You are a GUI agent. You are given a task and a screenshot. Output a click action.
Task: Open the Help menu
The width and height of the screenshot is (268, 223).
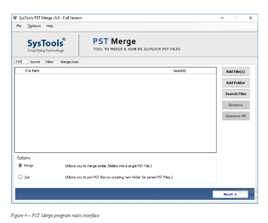coord(49,26)
